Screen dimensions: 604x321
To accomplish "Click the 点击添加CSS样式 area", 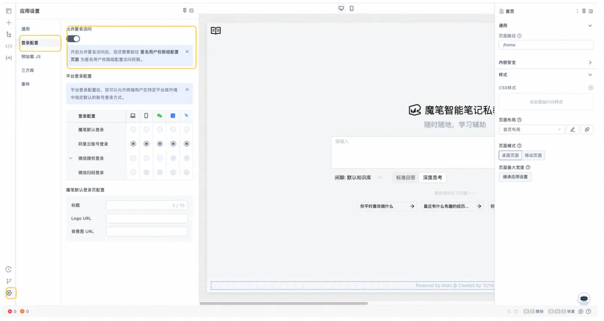I will pos(546,102).
